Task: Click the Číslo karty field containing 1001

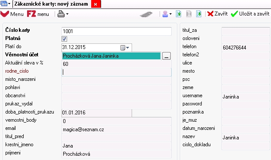Action: [117, 31]
